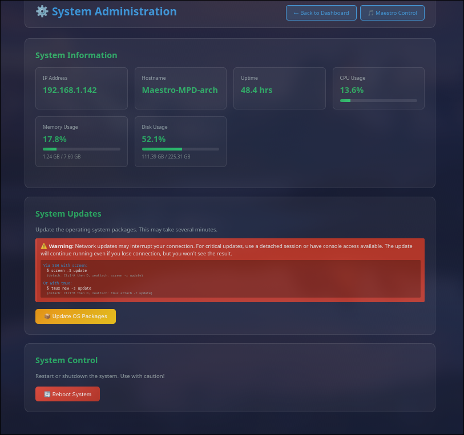Click the 111.39 GB / 225.31 GB disk text
The image size is (464, 435).
point(166,157)
